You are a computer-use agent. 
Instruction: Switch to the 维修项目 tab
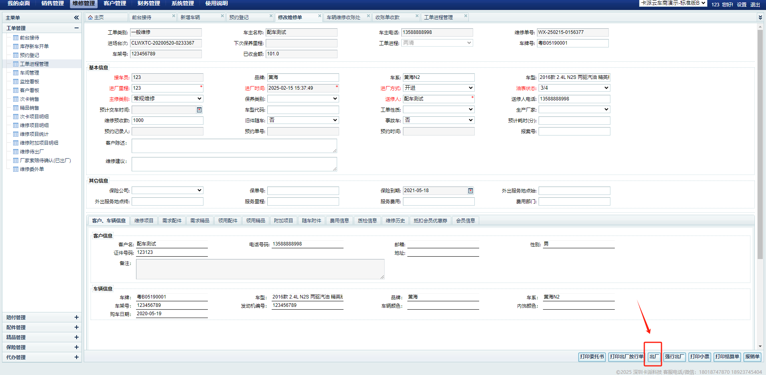(144, 221)
